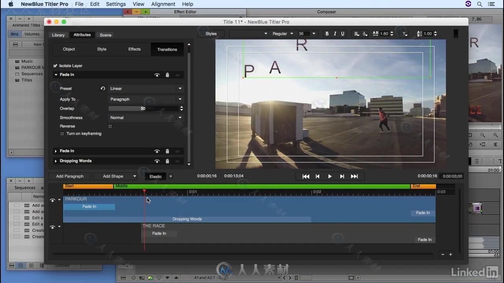Hide THE RACE layer in the timeline

(52, 227)
